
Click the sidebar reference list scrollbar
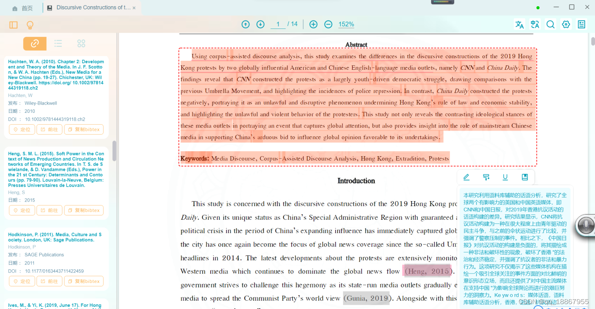point(114,151)
